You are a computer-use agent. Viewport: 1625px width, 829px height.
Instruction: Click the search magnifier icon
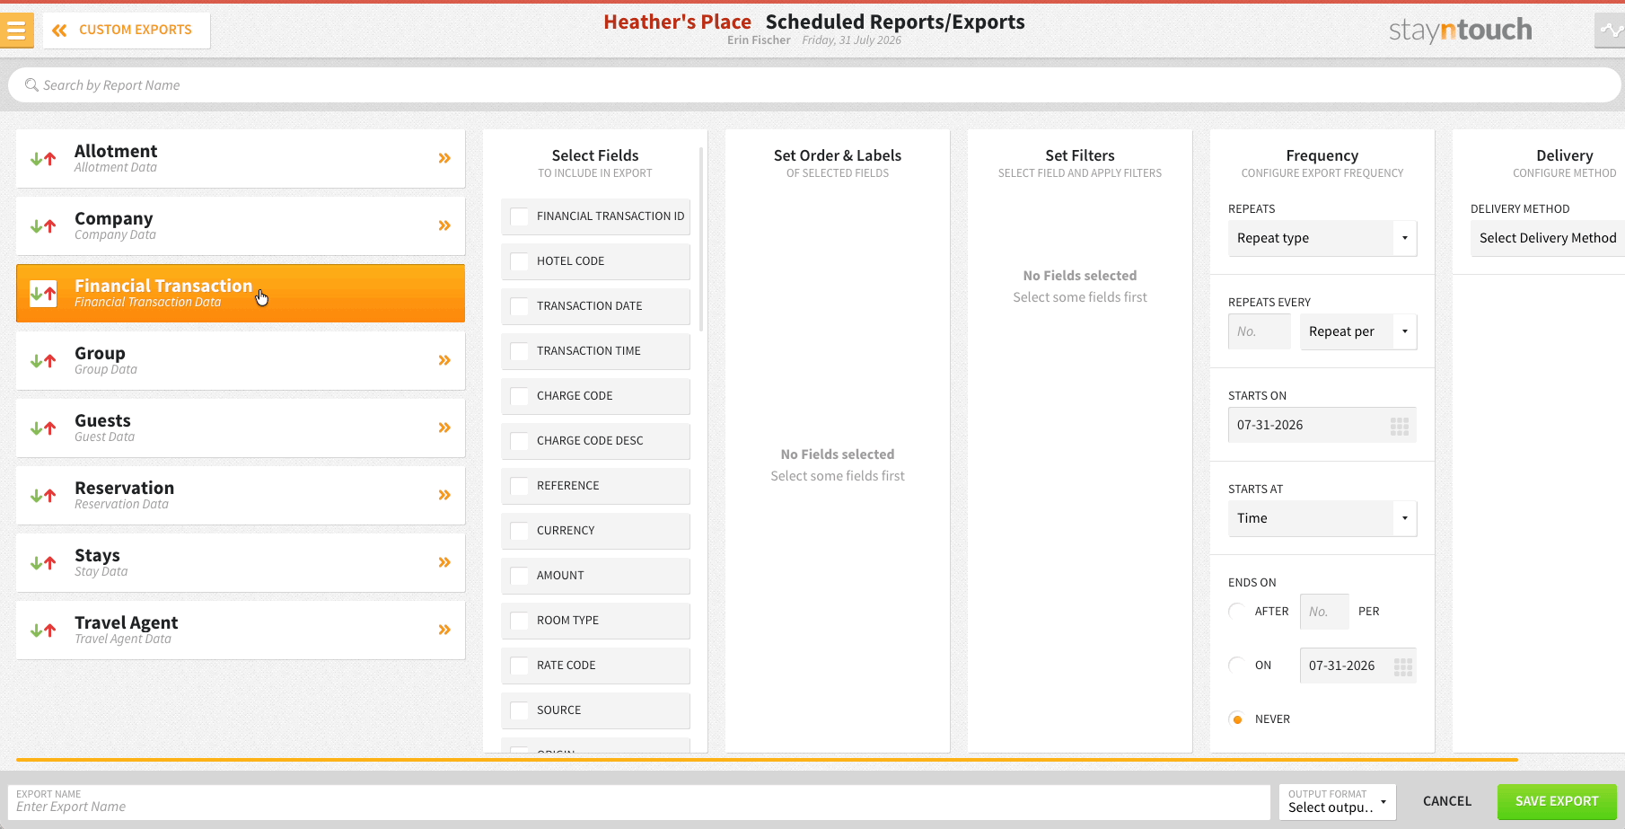pos(31,85)
